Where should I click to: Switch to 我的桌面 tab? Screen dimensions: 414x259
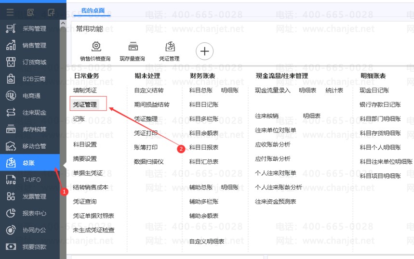pos(93,11)
